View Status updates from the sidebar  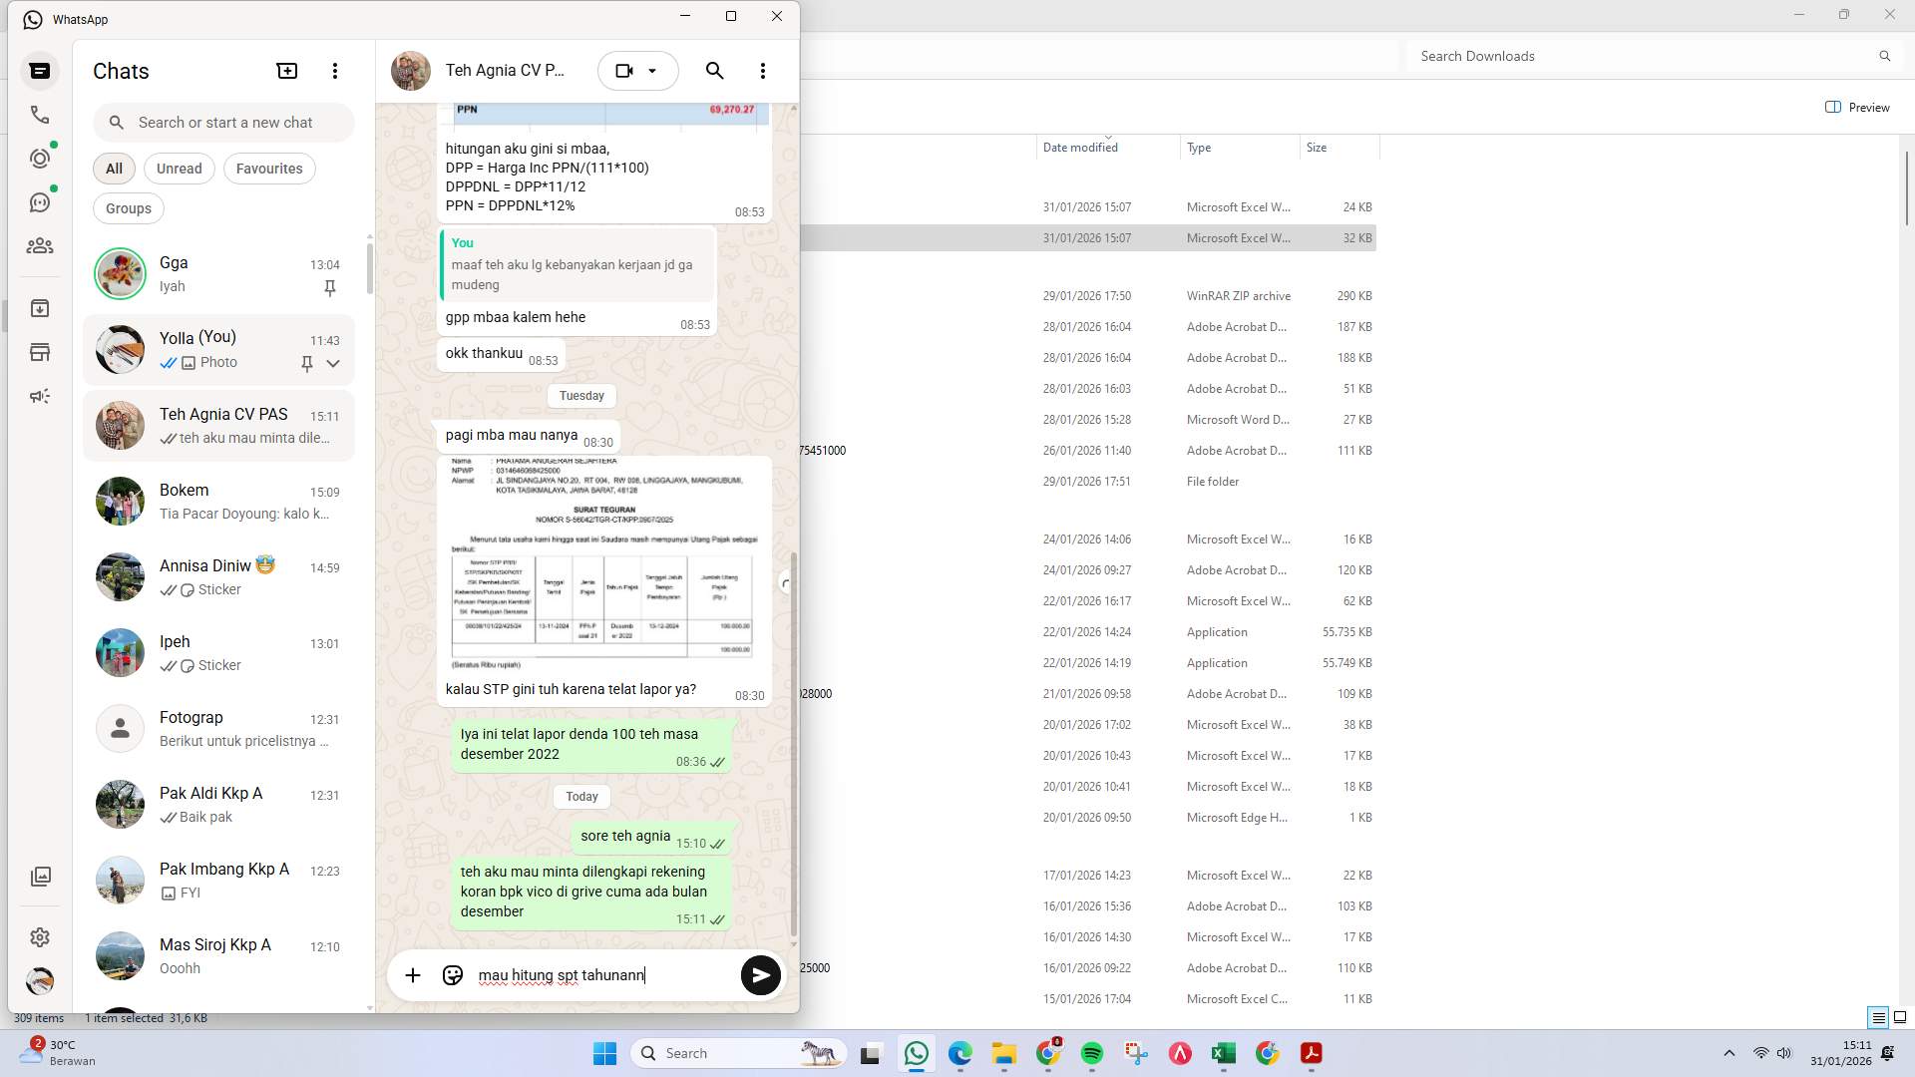(x=40, y=157)
